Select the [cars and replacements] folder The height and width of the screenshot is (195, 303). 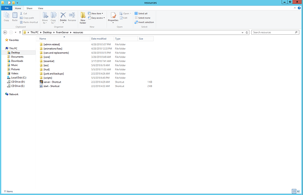click(54, 53)
